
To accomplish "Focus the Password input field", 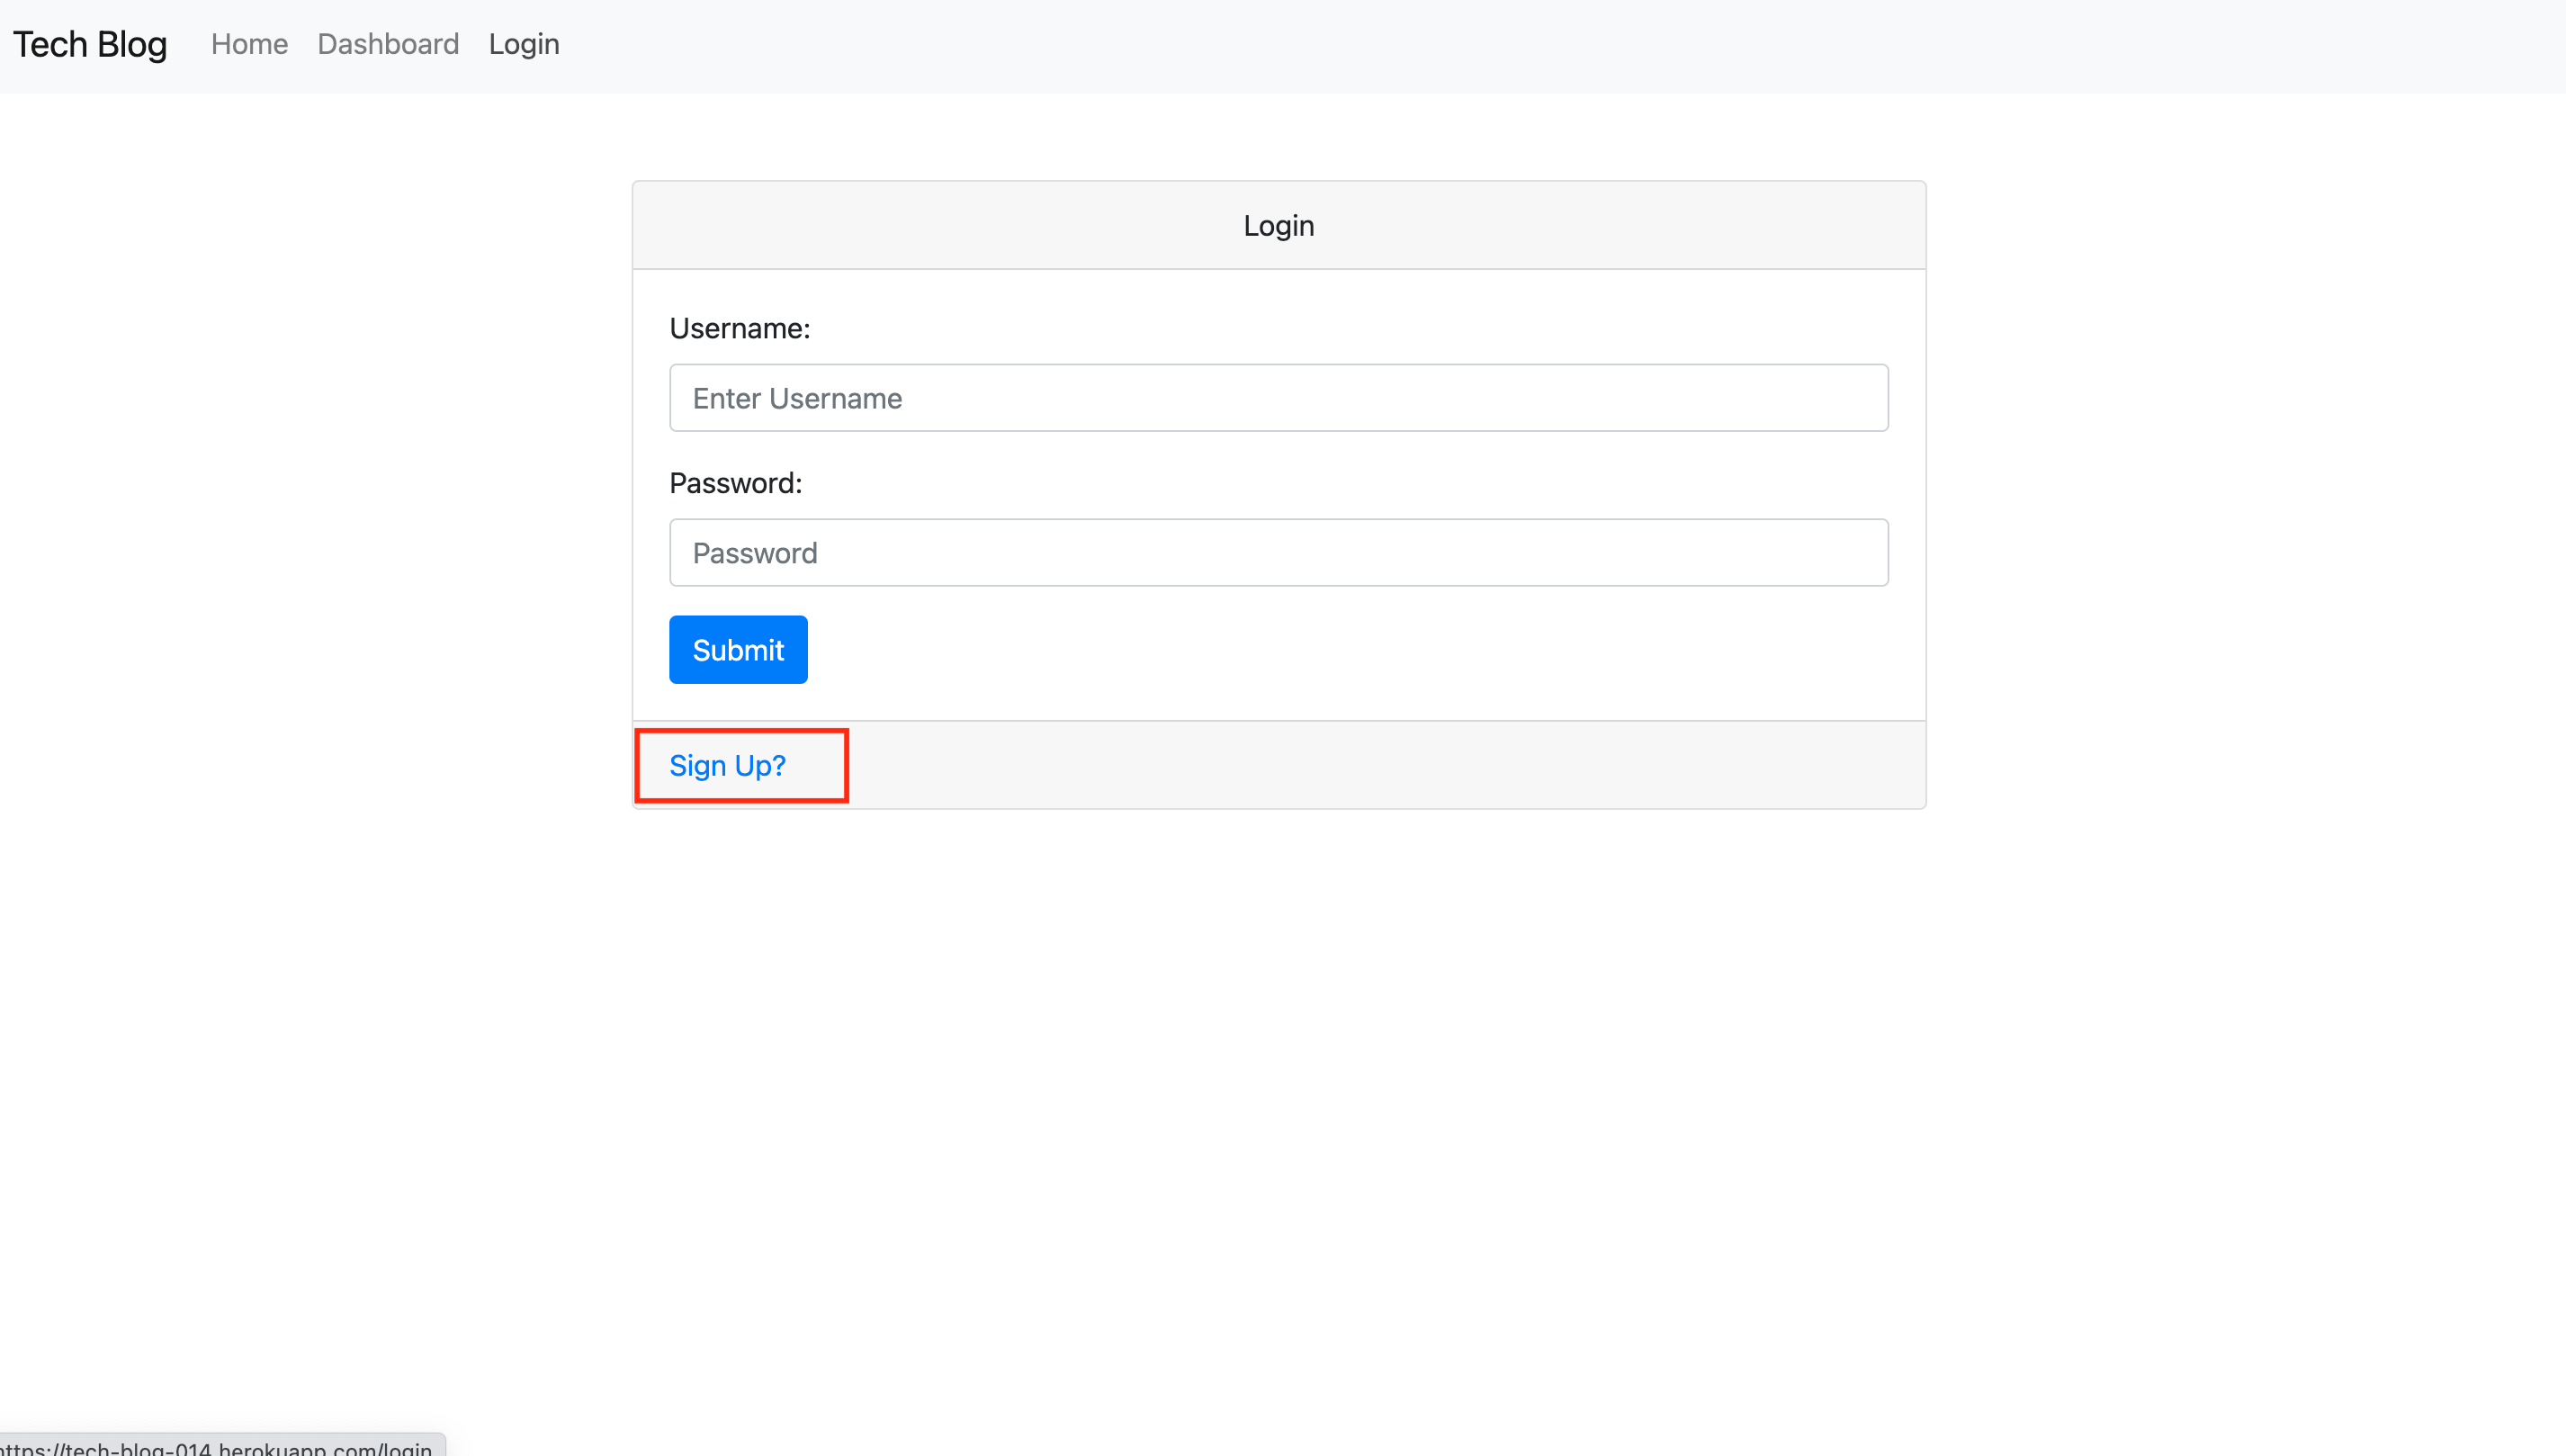I will 1279,552.
